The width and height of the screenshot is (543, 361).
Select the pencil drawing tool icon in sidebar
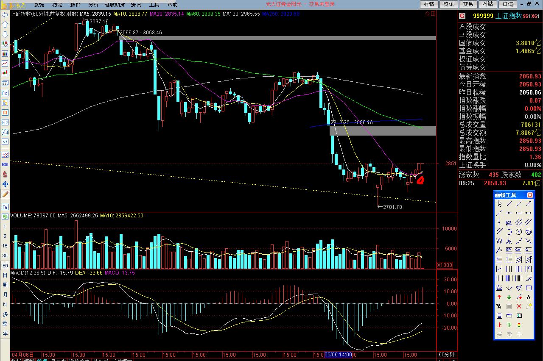5,194
